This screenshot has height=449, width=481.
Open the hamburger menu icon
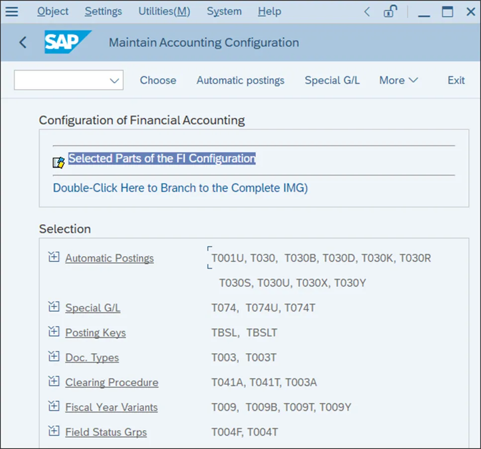11,11
